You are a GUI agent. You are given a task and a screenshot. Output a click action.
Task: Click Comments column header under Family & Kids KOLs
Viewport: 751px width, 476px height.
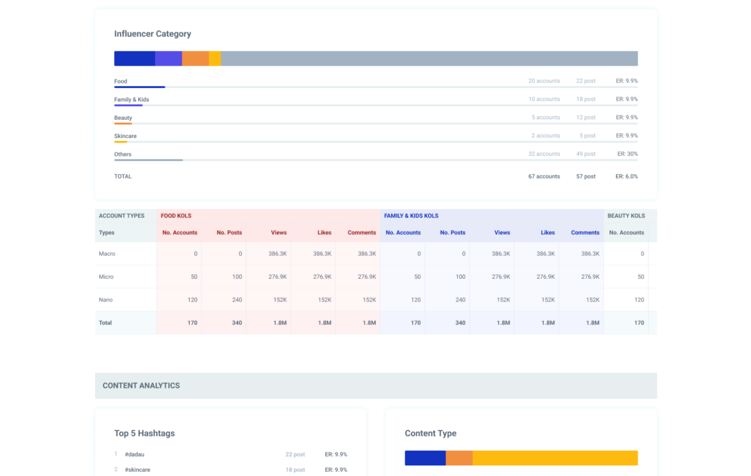(x=585, y=233)
